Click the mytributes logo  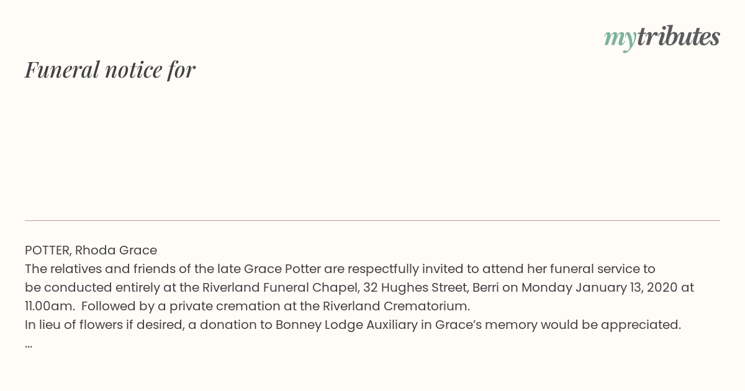pos(662,37)
